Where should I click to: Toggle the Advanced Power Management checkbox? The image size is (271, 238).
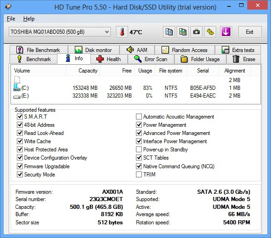139,133
